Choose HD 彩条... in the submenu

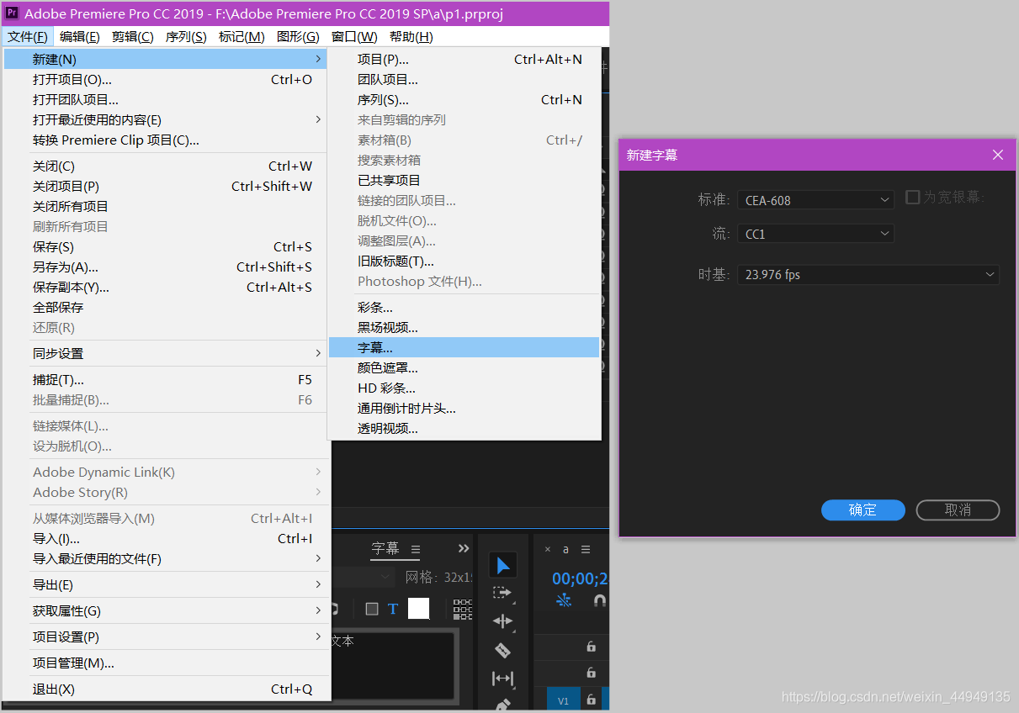[x=464, y=388]
